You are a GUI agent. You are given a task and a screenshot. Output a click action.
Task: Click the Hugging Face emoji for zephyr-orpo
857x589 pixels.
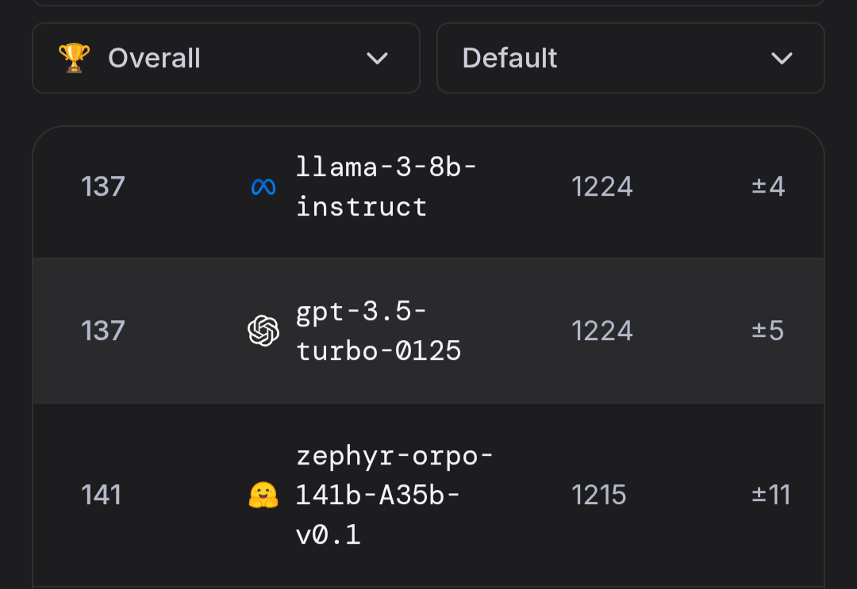pos(263,495)
